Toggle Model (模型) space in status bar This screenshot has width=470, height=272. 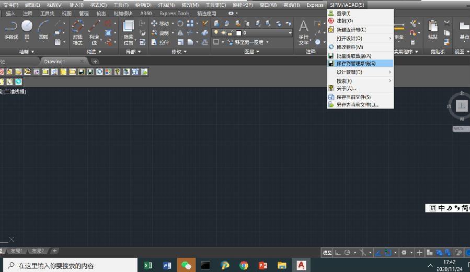[x=327, y=253]
